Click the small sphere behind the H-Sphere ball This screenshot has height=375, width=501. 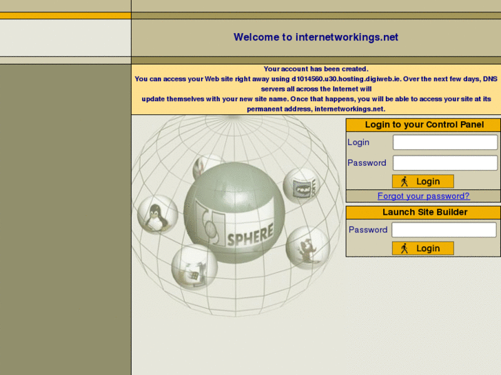(206, 164)
